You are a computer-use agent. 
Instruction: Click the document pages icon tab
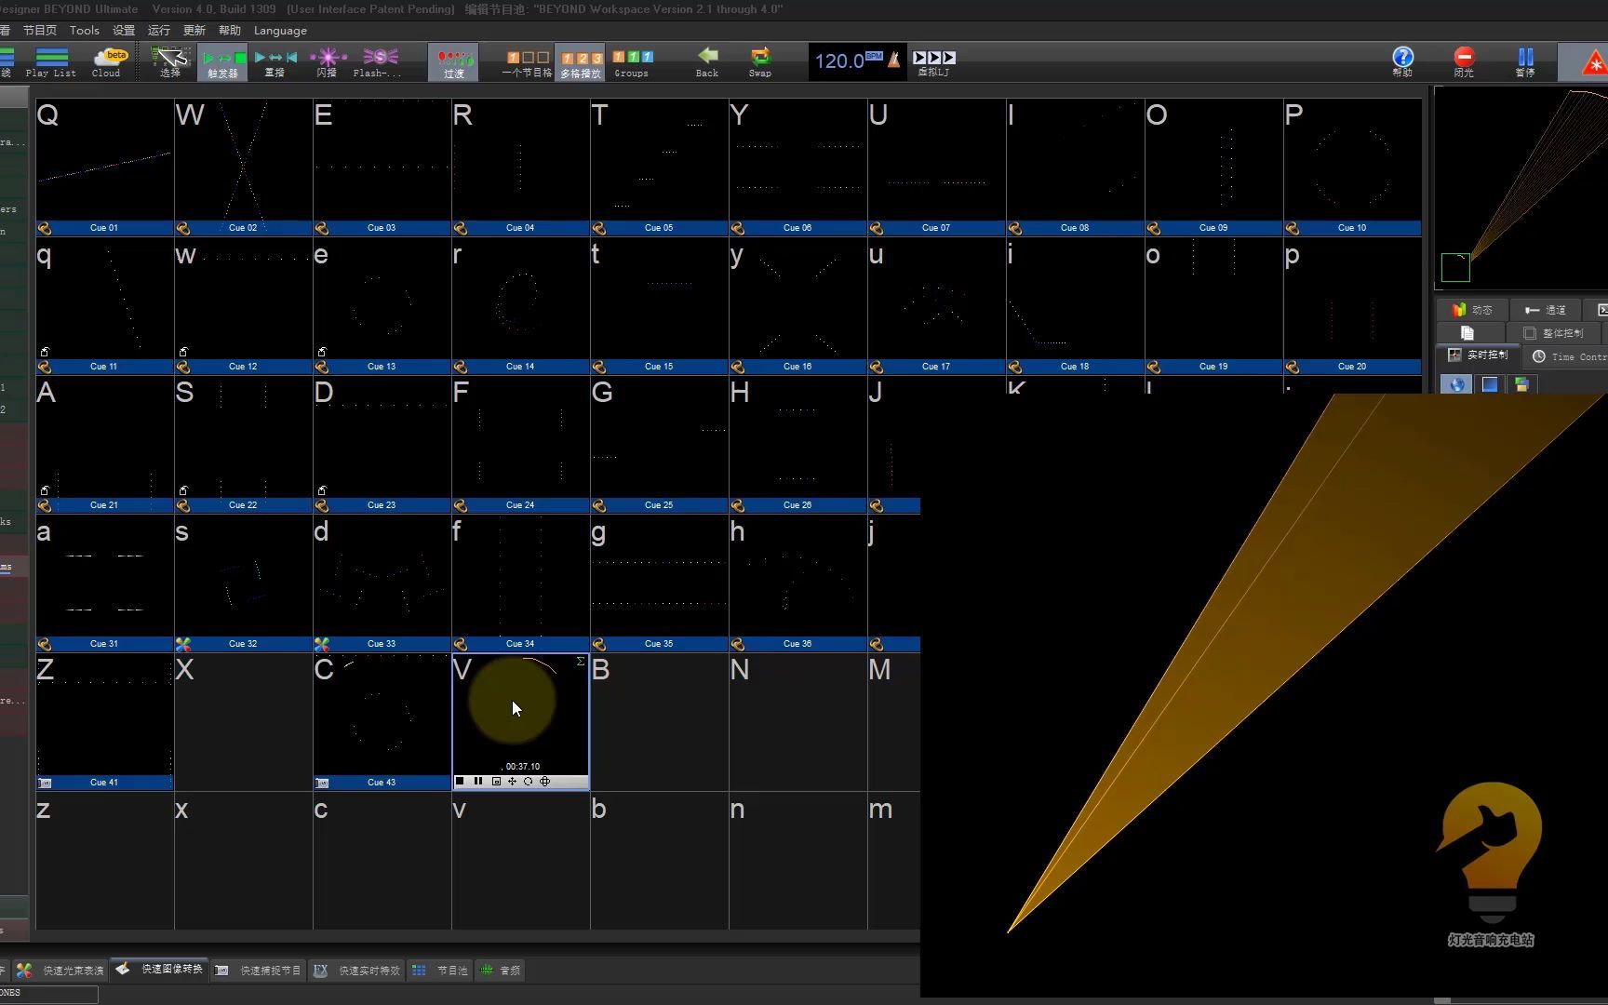(x=1467, y=333)
